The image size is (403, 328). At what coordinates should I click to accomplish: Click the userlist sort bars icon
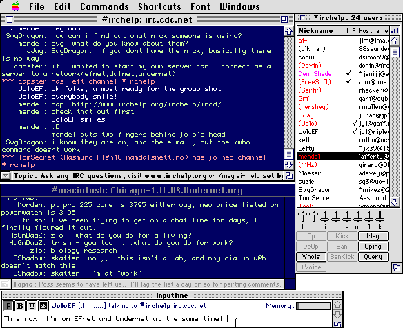click(395, 31)
